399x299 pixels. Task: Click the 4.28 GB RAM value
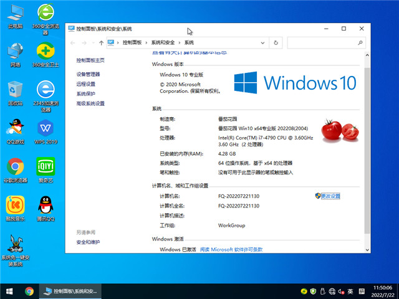click(227, 154)
